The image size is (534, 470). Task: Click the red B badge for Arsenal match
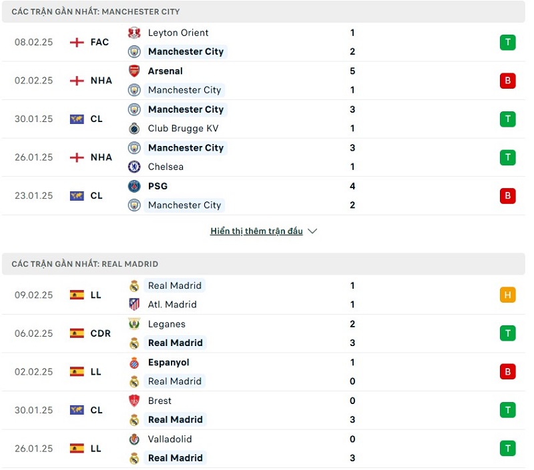click(x=507, y=81)
